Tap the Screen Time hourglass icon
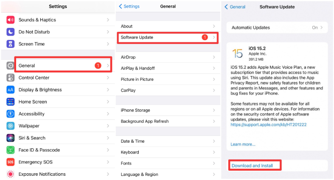This screenshot has height=180, width=334. [11, 44]
